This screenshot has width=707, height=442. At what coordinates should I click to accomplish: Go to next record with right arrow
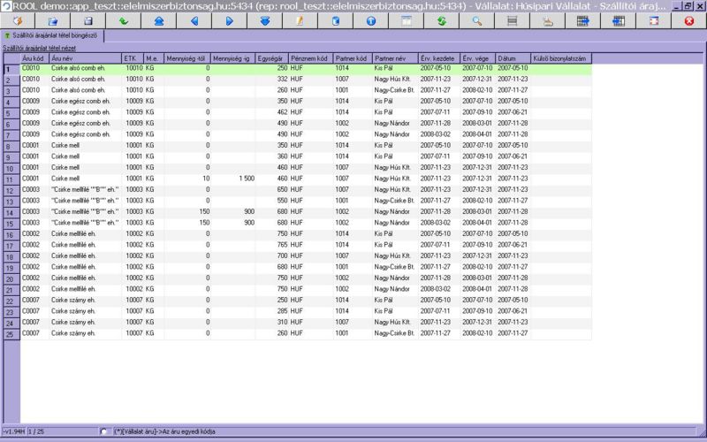click(229, 19)
